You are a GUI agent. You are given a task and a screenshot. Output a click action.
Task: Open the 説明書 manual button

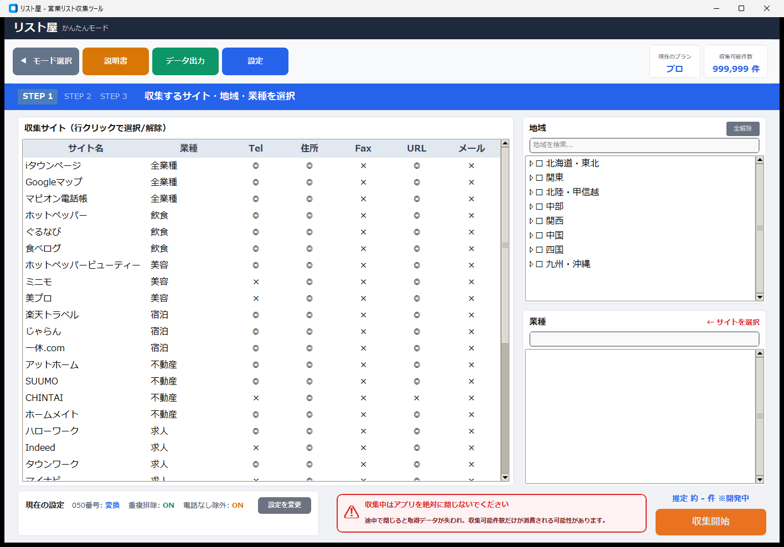116,61
